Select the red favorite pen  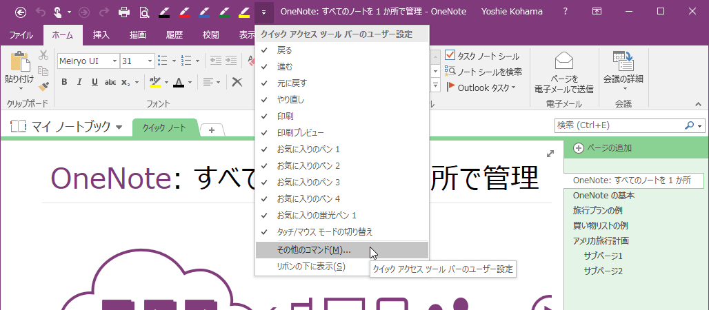tap(184, 12)
